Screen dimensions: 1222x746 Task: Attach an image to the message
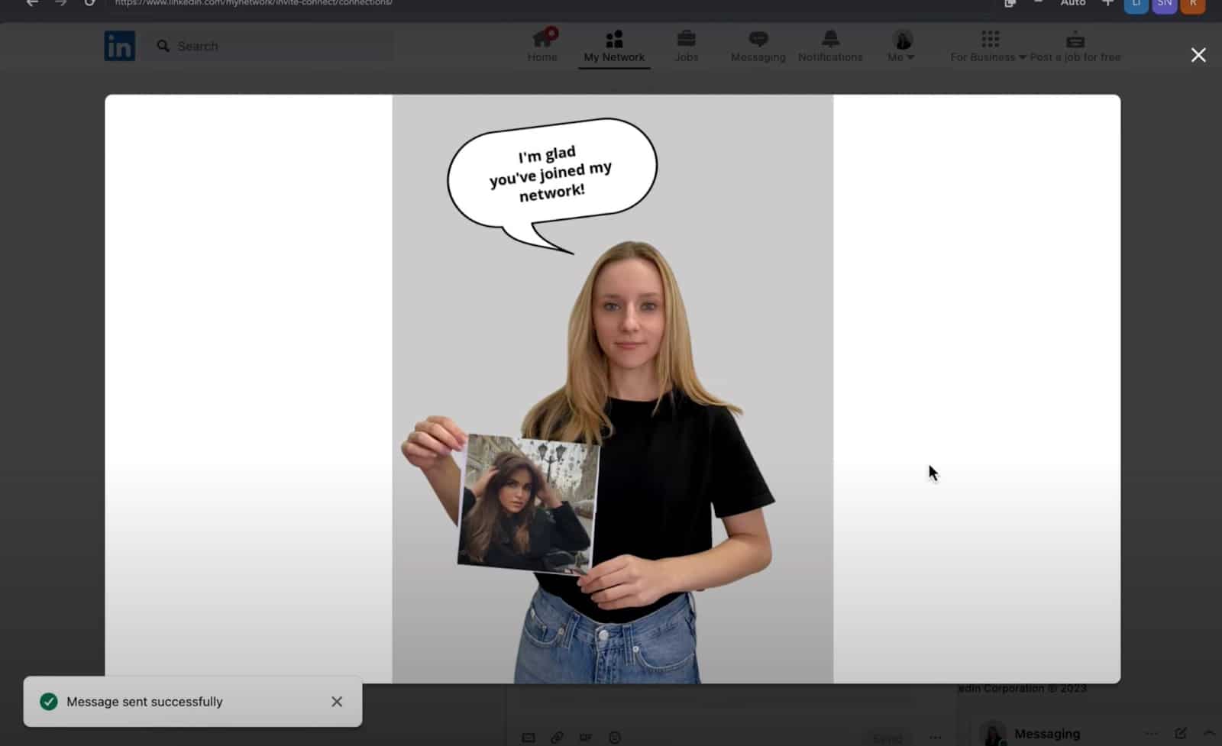[529, 737]
